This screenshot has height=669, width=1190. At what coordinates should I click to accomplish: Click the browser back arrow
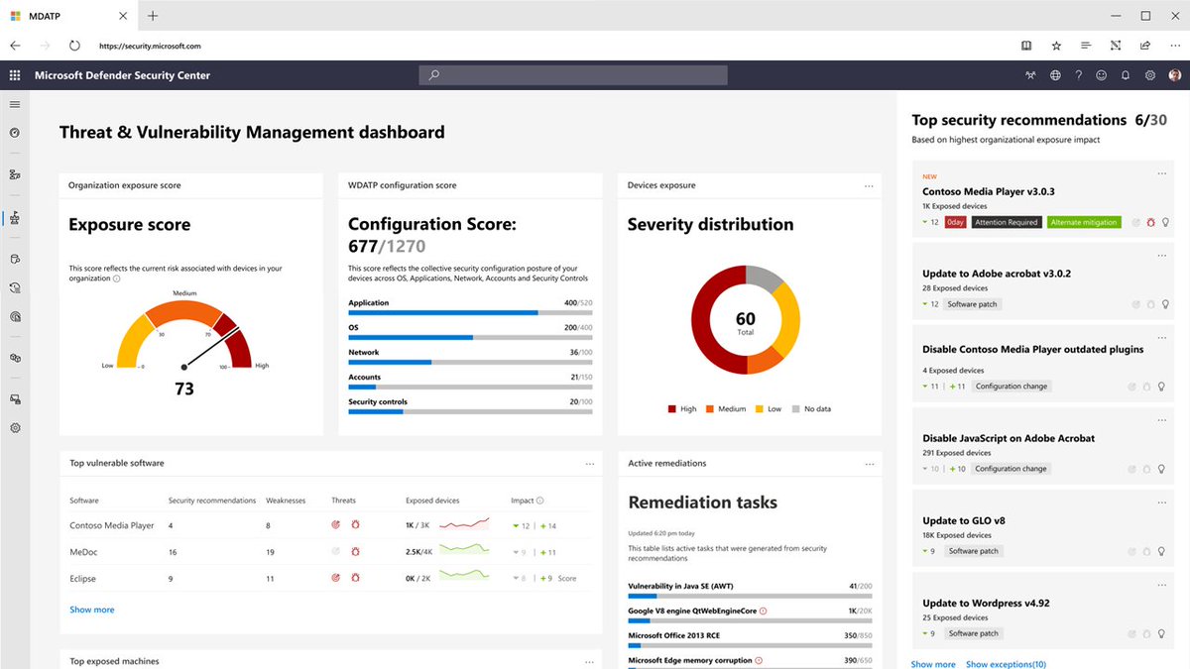pyautogui.click(x=15, y=46)
